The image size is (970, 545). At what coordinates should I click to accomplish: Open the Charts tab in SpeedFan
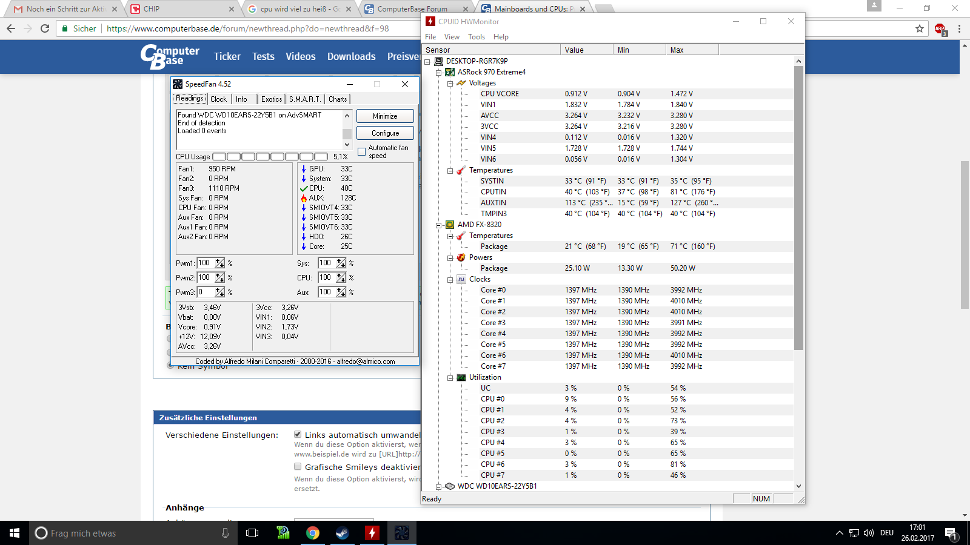(x=338, y=99)
